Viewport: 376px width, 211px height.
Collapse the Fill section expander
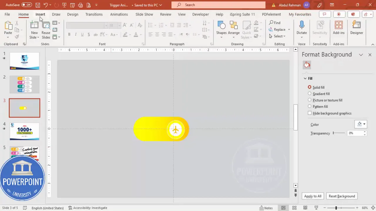305,79
